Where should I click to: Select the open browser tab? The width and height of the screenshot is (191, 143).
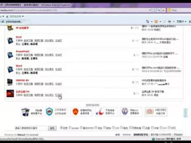tap(15, 22)
